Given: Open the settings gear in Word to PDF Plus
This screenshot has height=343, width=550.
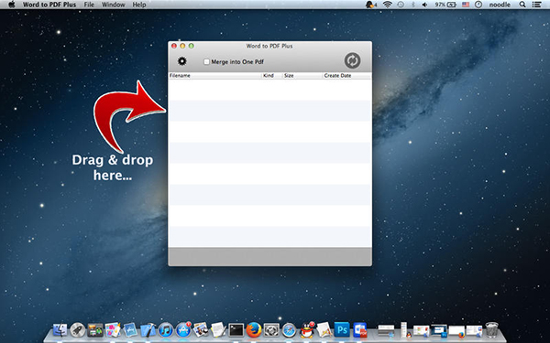Looking at the screenshot, I should click(x=182, y=61).
